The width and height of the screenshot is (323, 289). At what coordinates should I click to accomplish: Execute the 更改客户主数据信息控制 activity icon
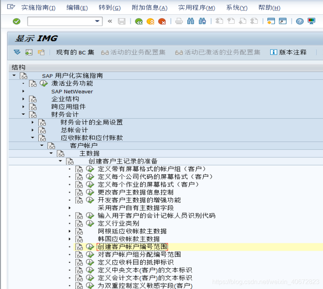90,192
